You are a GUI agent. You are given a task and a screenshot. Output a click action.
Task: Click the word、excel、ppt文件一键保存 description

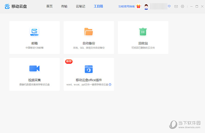(x=87, y=85)
